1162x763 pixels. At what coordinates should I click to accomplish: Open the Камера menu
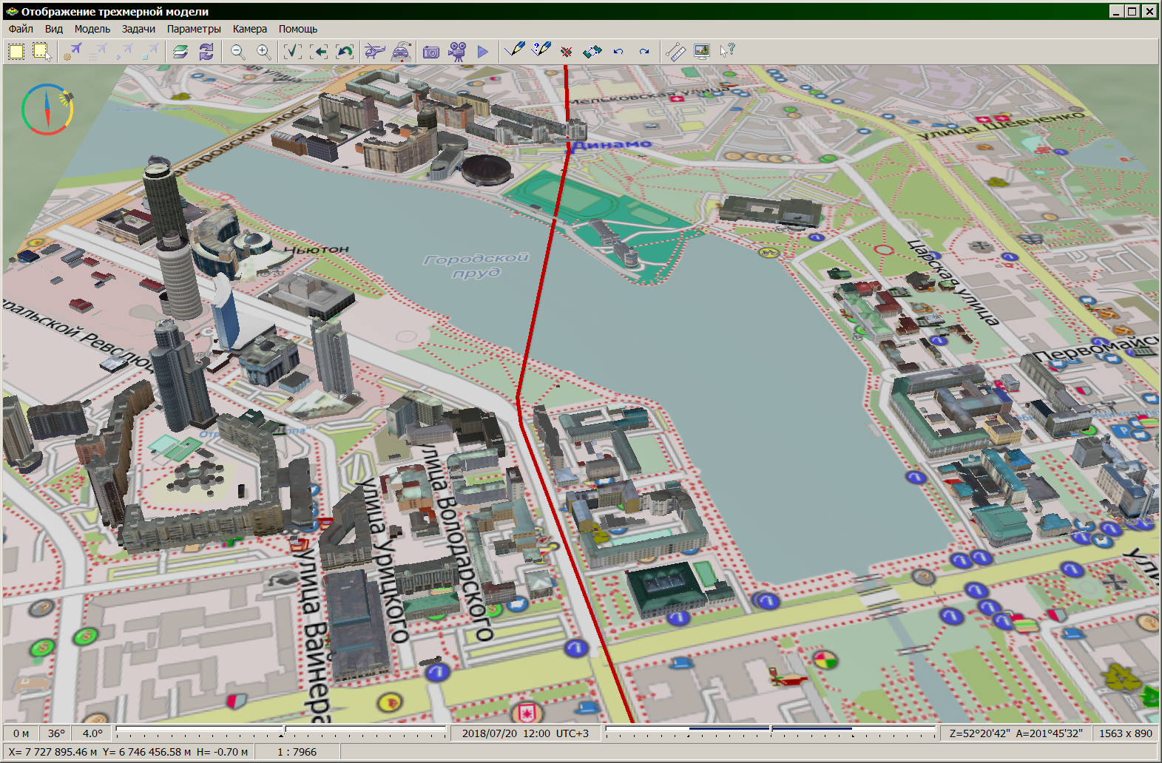(x=249, y=29)
